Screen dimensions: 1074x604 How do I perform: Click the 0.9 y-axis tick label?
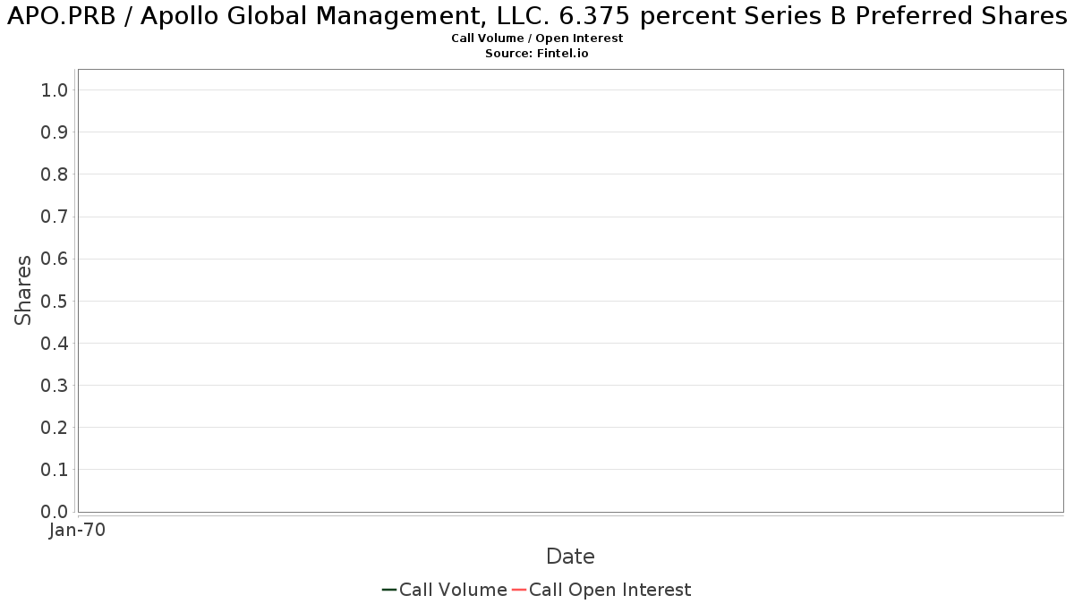click(55, 132)
